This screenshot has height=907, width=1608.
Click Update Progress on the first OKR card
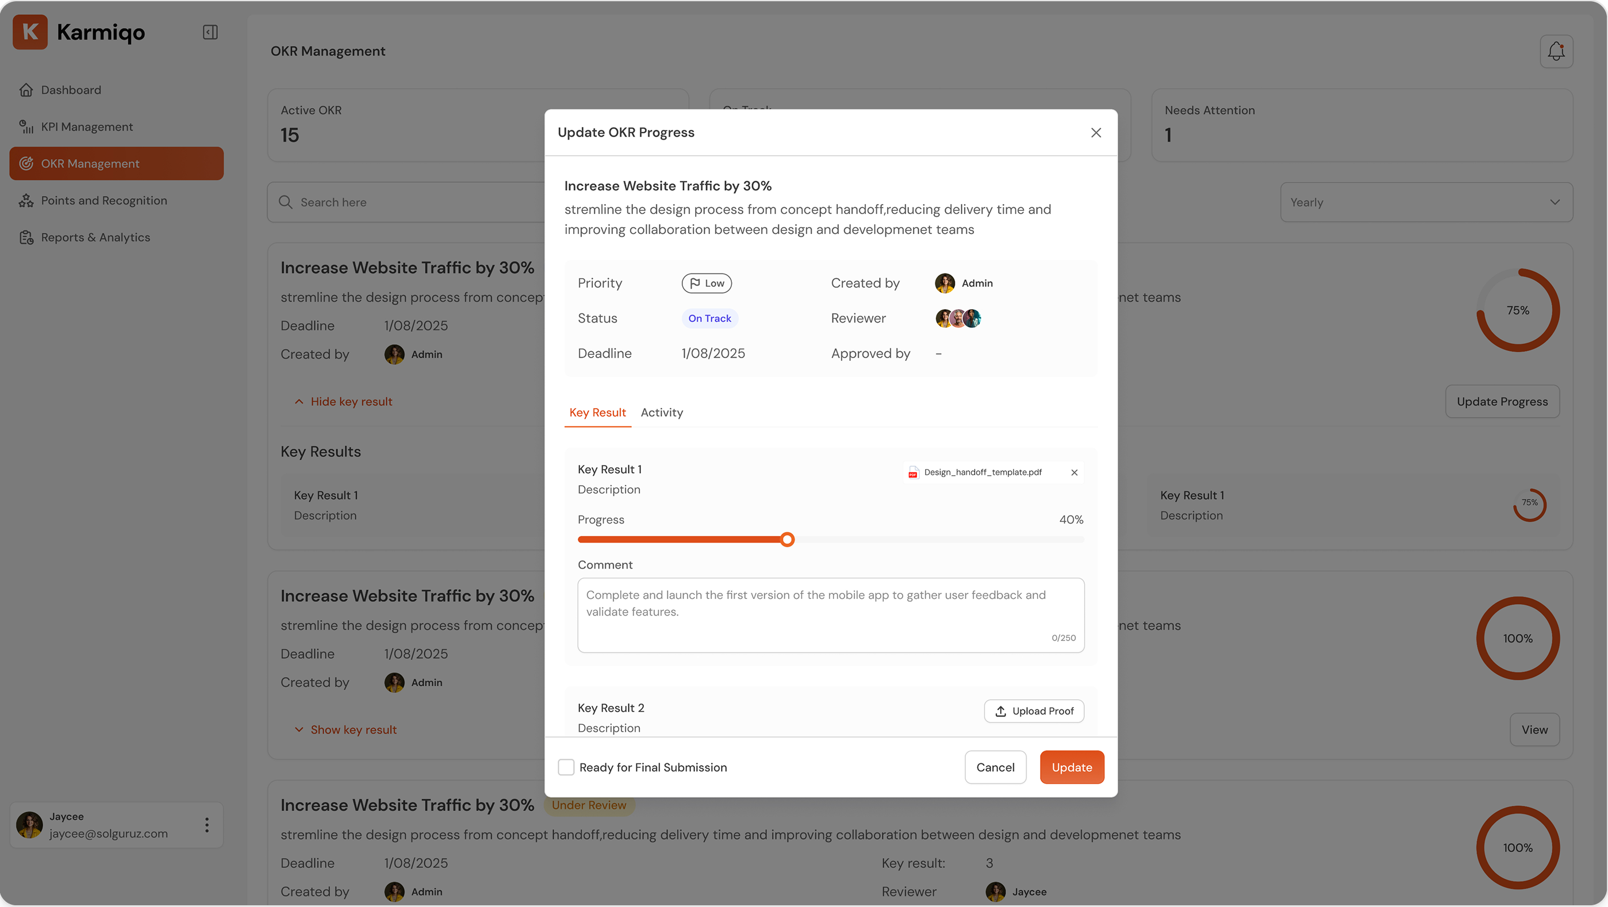click(x=1502, y=401)
